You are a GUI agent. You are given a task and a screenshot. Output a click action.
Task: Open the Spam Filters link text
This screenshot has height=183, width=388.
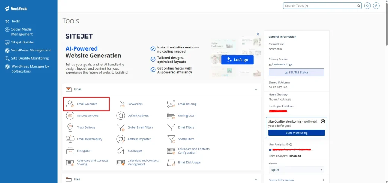click(186, 139)
